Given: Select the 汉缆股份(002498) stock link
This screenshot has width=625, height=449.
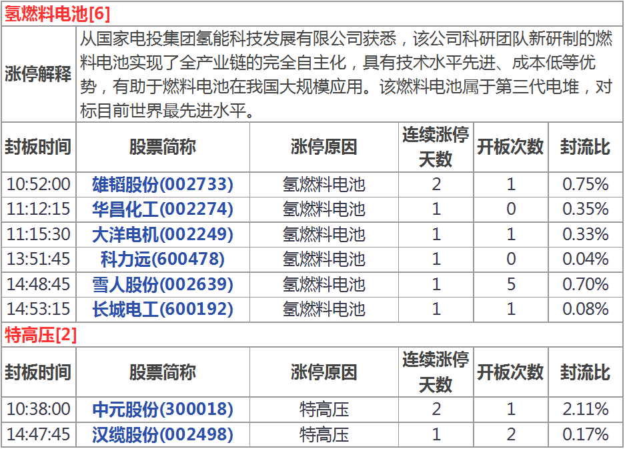Looking at the screenshot, I should pos(163,434).
